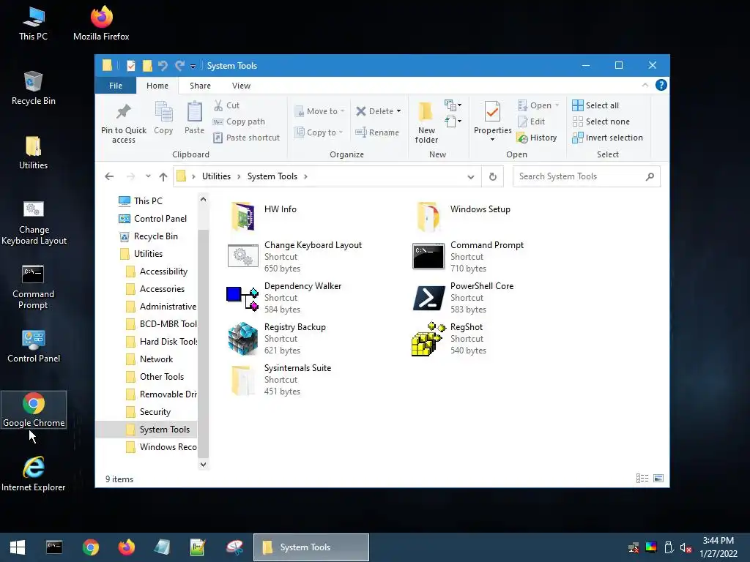This screenshot has width=750, height=562.
Task: Select Command Prompt shortcut in System Tools
Action: tap(468, 257)
